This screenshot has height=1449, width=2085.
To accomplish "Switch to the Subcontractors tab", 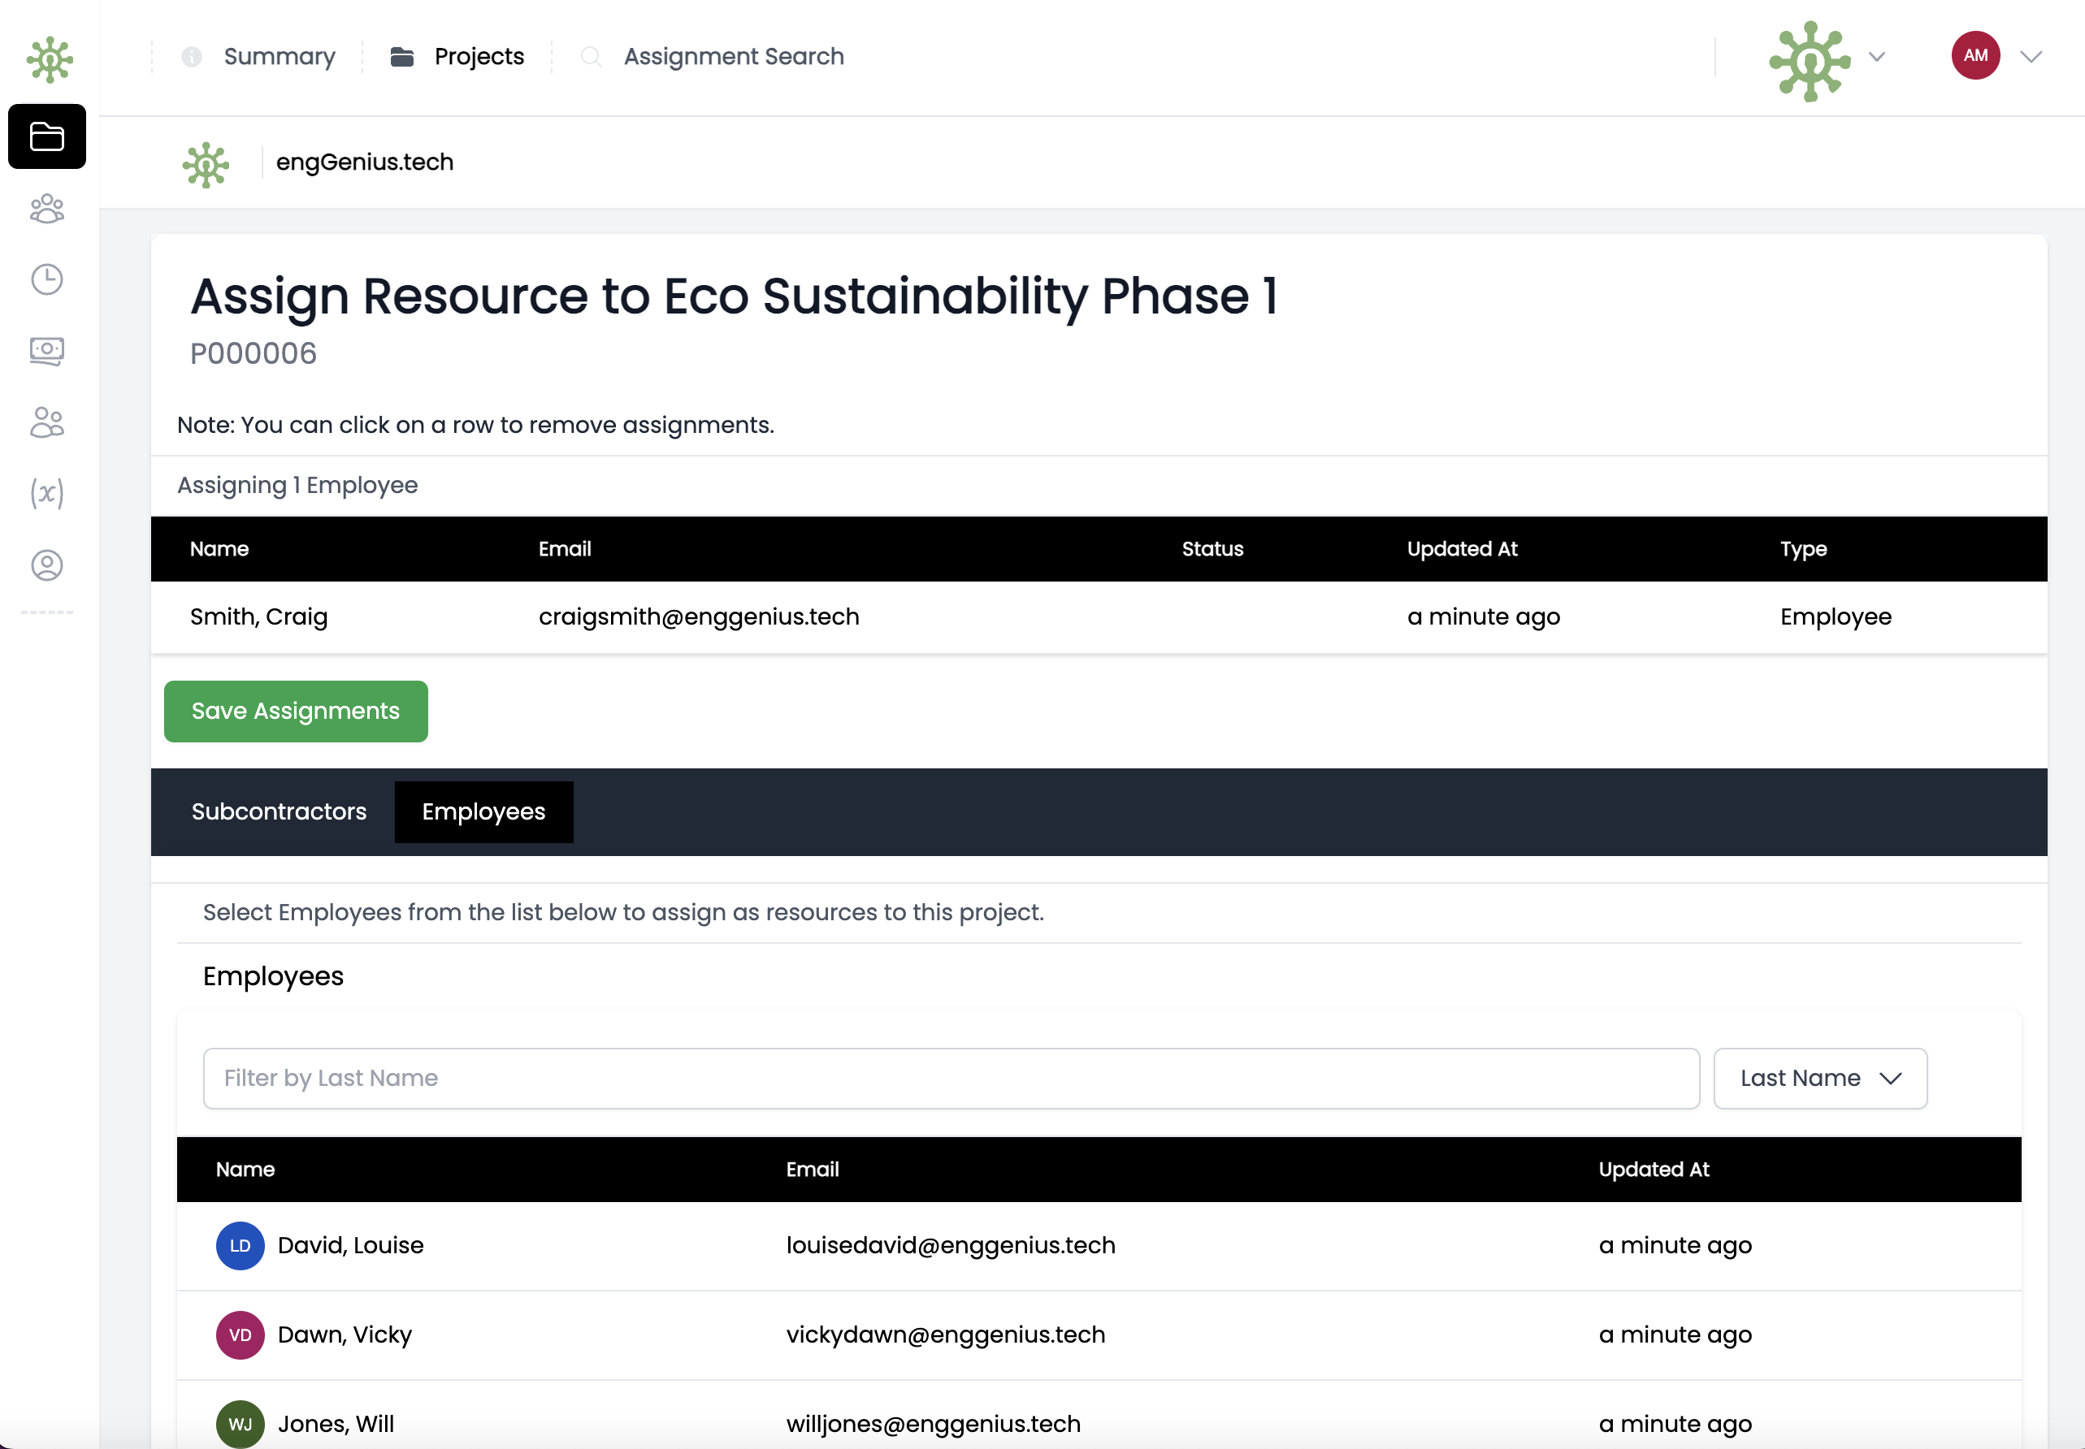I will point(279,811).
